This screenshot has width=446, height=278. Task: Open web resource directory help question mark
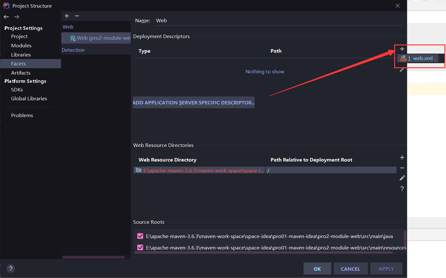point(402,189)
